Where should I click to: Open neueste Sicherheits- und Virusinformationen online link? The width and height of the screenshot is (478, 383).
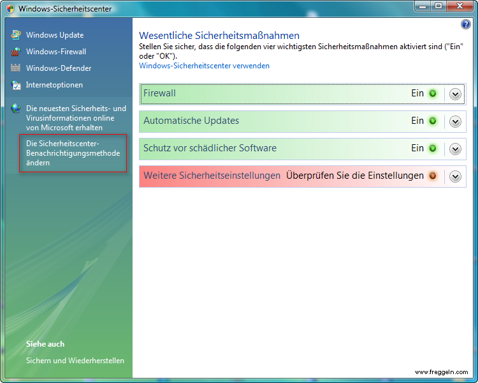pyautogui.click(x=76, y=118)
